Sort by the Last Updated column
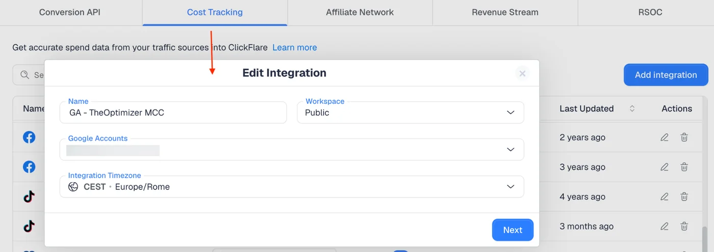Screen dimensions: 714x252 (632, 108)
